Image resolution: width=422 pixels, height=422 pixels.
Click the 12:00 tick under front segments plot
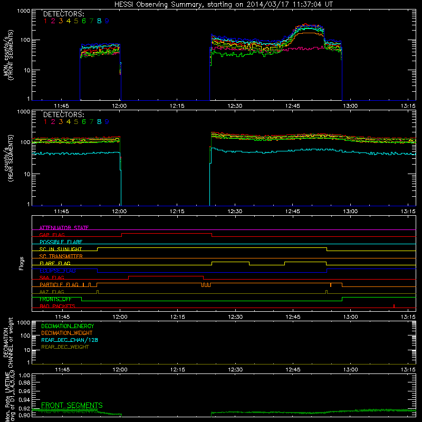pyautogui.click(x=119, y=106)
